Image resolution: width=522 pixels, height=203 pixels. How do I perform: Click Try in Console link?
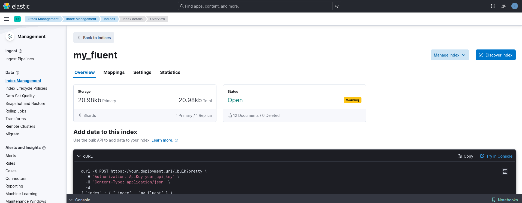tap(496, 156)
